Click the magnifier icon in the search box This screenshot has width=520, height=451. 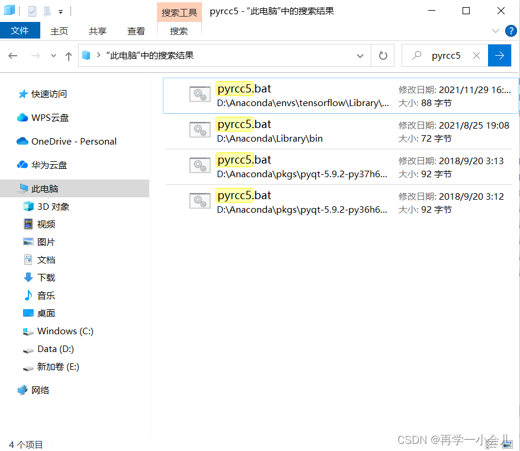pyautogui.click(x=418, y=55)
